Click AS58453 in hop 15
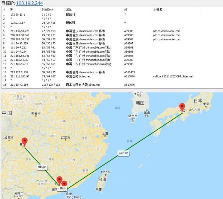 pyautogui.click(x=129, y=72)
